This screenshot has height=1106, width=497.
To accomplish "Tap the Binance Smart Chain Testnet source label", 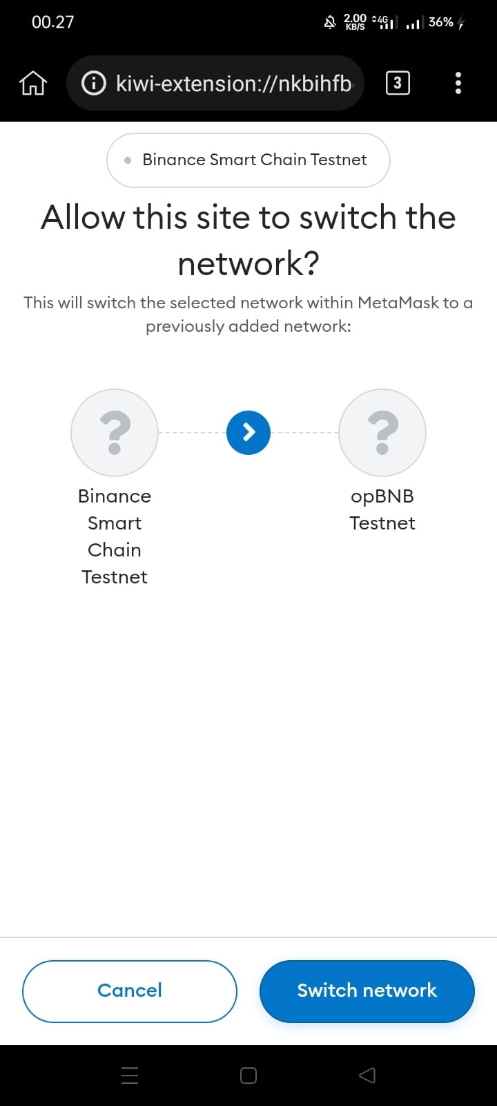I will click(115, 536).
